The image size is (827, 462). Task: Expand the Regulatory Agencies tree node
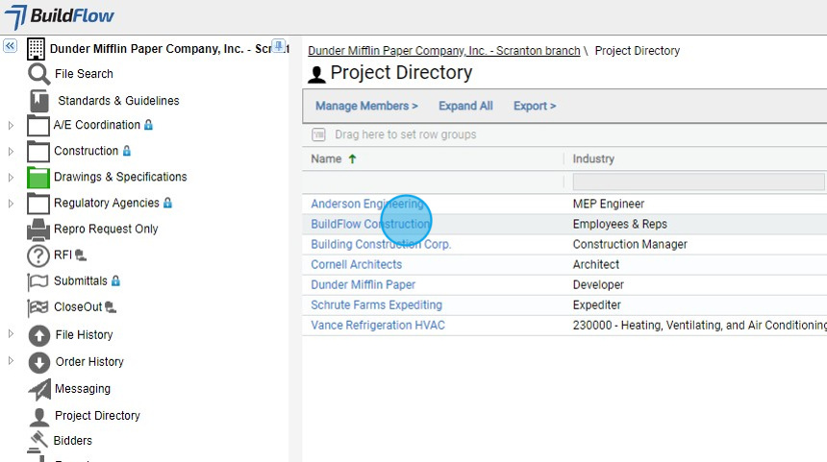[x=11, y=203]
